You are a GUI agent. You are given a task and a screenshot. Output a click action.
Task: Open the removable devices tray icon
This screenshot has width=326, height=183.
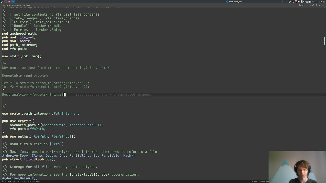point(302,2)
